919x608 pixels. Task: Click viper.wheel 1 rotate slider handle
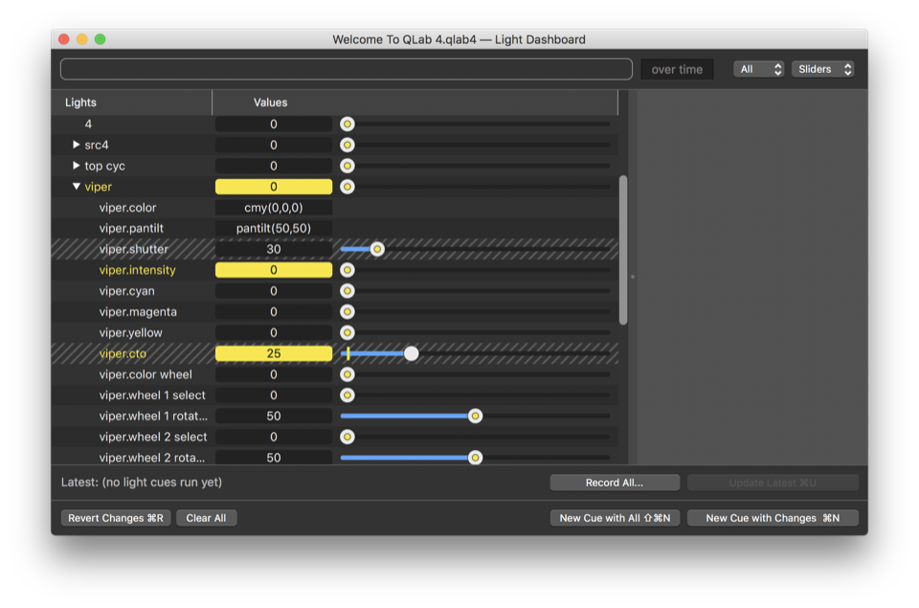[475, 417]
